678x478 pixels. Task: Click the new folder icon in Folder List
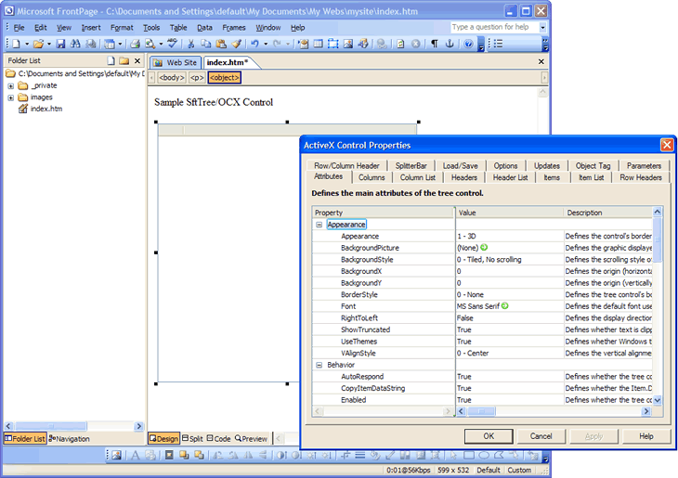pyautogui.click(x=124, y=60)
